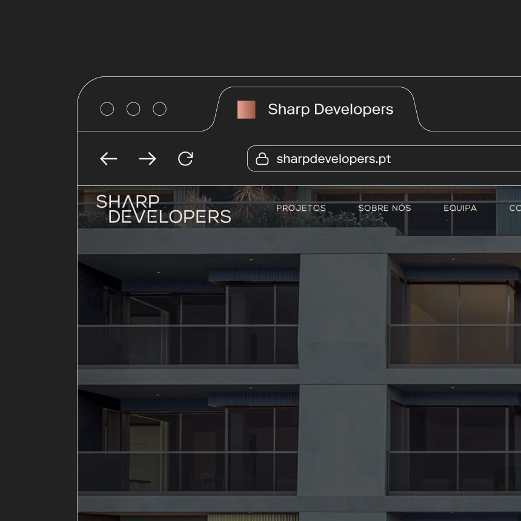
Task: Open PROJETOS in the site navigation
Action: (x=301, y=208)
